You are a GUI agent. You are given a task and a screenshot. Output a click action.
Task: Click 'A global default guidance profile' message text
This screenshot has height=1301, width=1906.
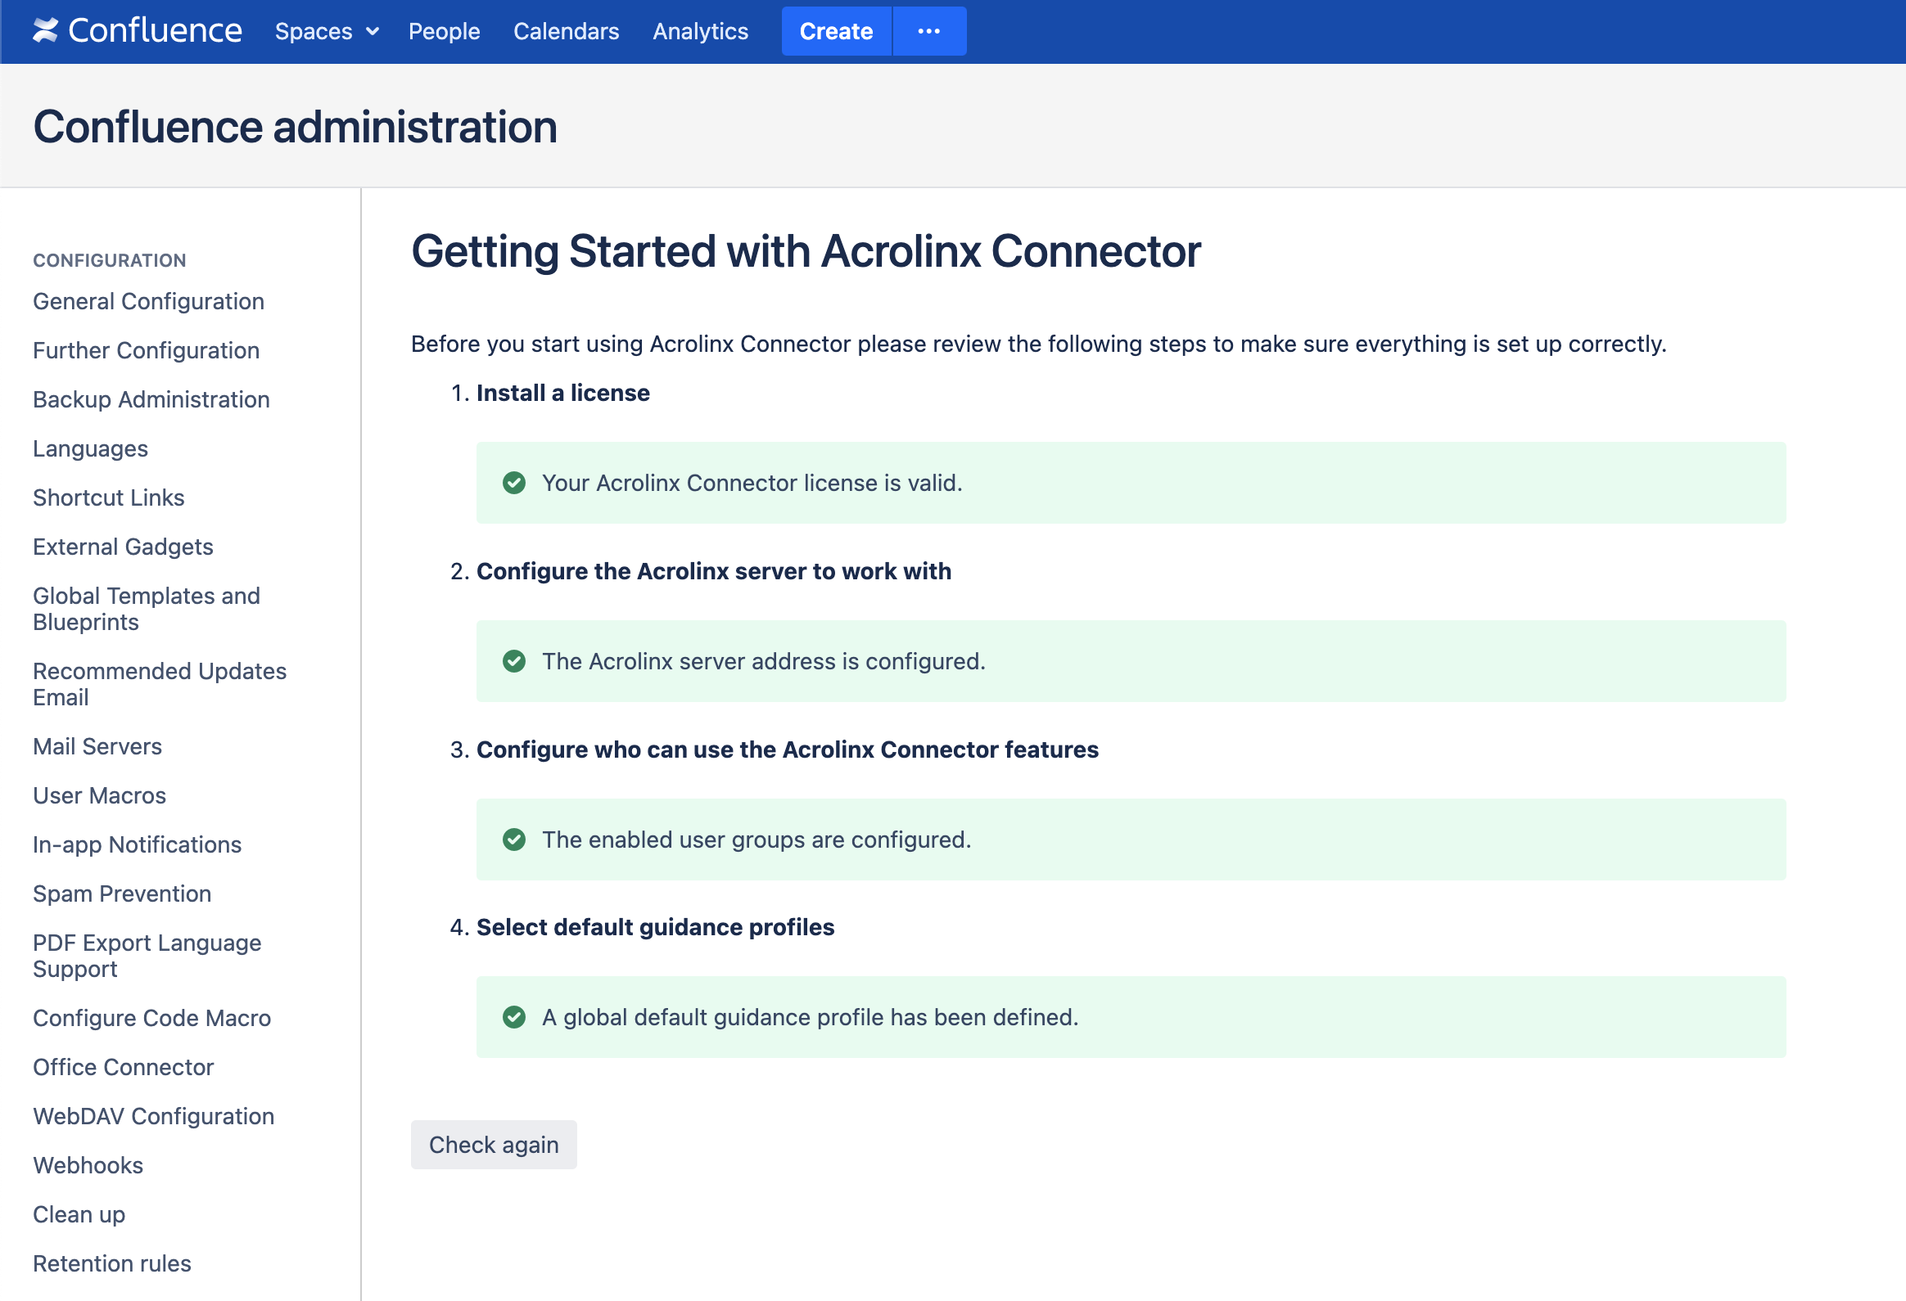810,1017
